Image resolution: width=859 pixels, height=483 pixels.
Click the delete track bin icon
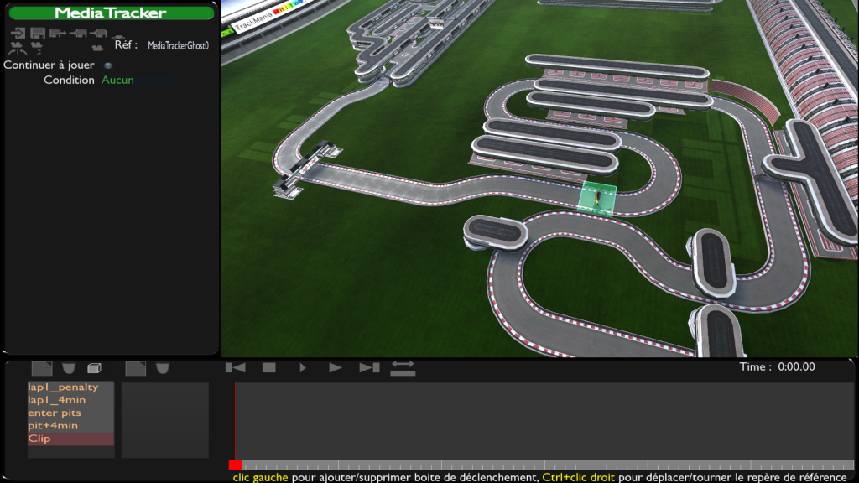[162, 368]
